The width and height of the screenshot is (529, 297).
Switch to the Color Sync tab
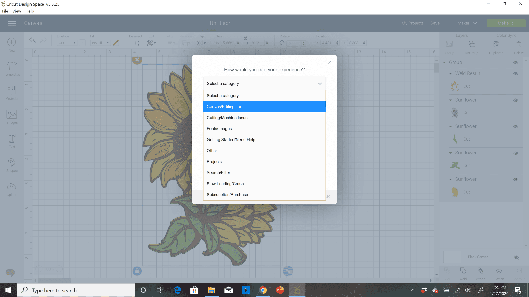click(506, 35)
